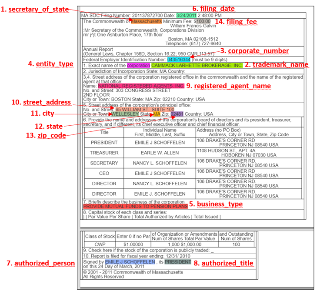Click the CWP class of stock cell

tap(100, 244)
